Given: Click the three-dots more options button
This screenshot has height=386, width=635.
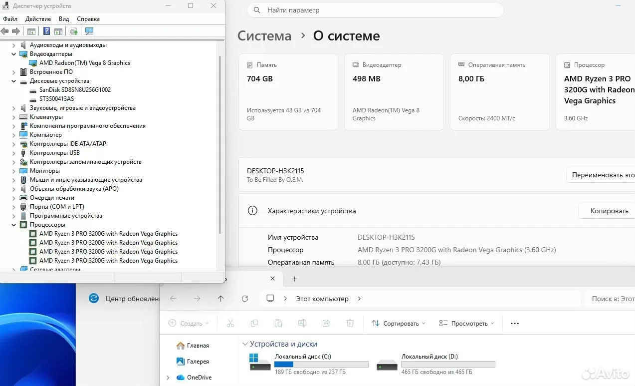Looking at the screenshot, I should click(515, 324).
